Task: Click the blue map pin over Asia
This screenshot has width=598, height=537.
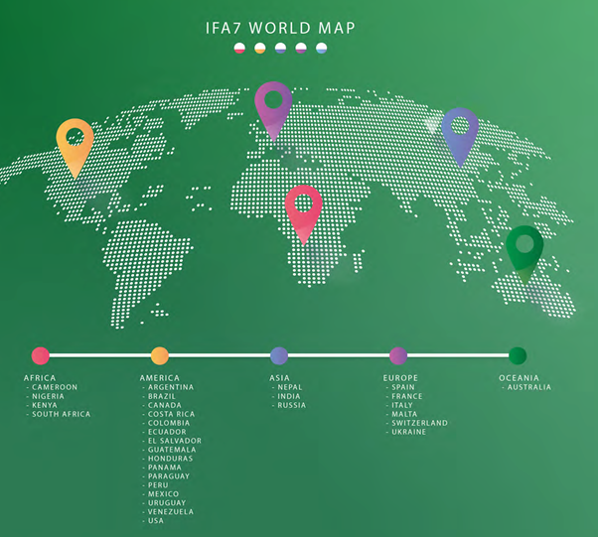Action: click(460, 138)
